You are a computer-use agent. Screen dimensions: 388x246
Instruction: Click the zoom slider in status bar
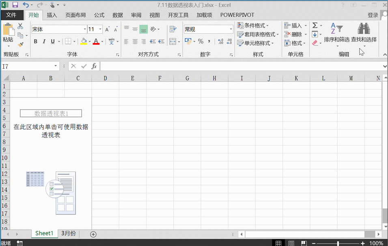click(338, 243)
